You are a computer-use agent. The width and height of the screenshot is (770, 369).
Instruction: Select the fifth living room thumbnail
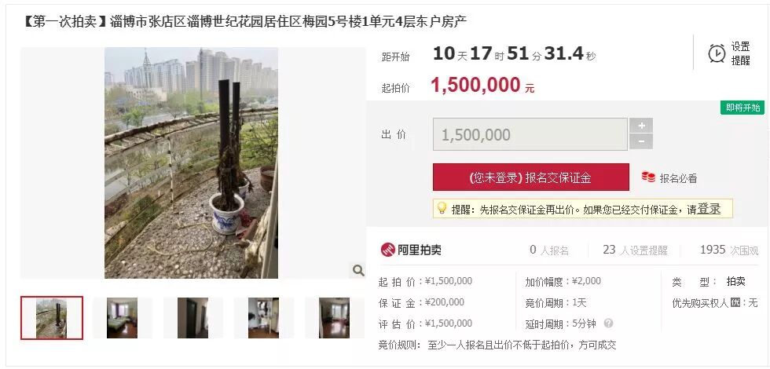click(x=335, y=318)
